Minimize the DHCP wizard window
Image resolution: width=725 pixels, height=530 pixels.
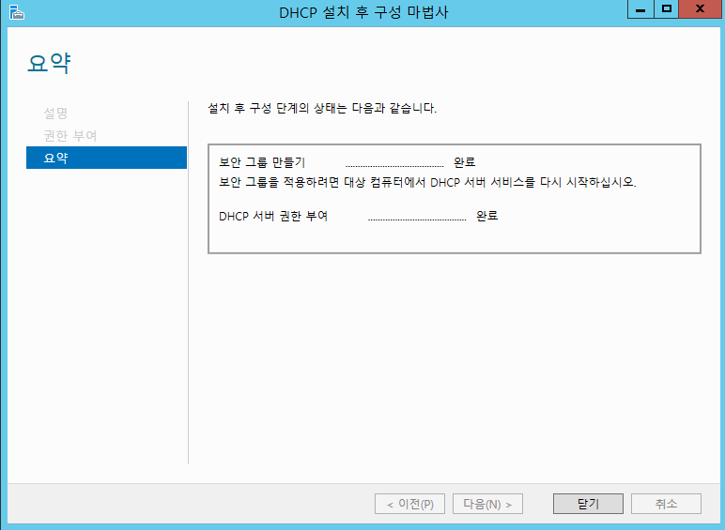point(640,9)
